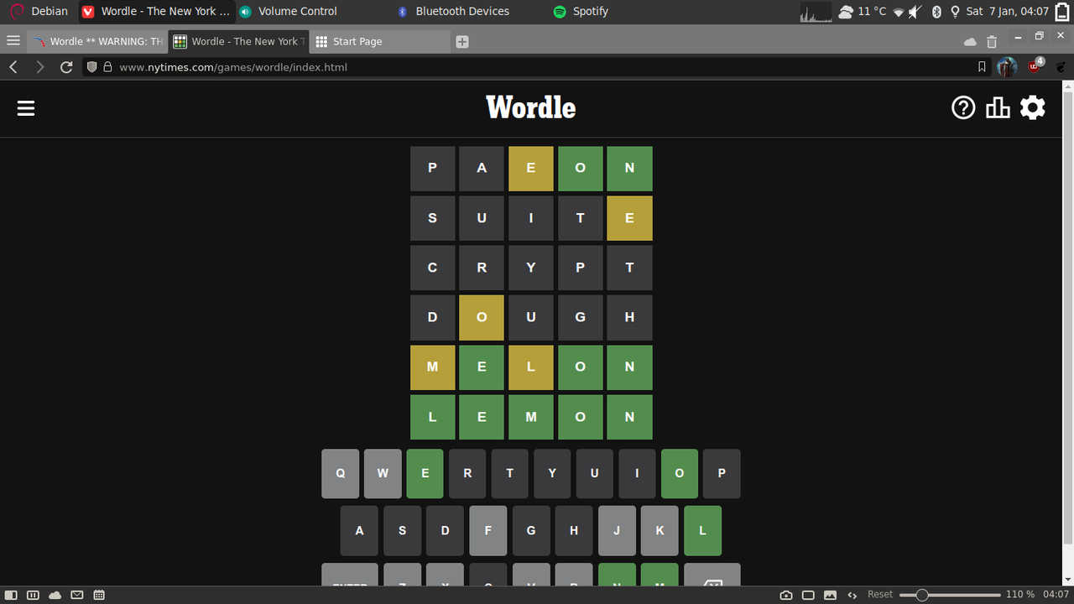The image size is (1074, 604).
Task: Open the How To Play help icon
Action: tap(963, 107)
